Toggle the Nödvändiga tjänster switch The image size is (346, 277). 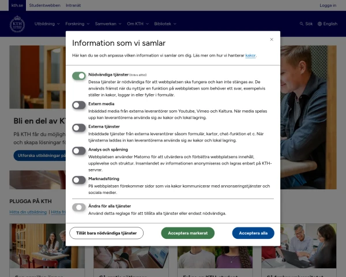pyautogui.click(x=79, y=76)
